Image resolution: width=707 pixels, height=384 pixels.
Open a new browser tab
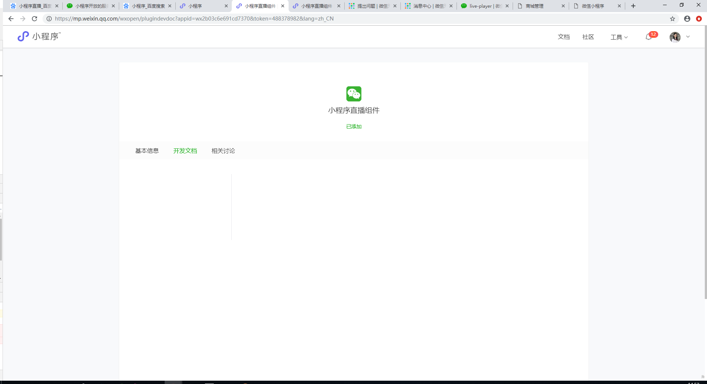[x=633, y=6]
